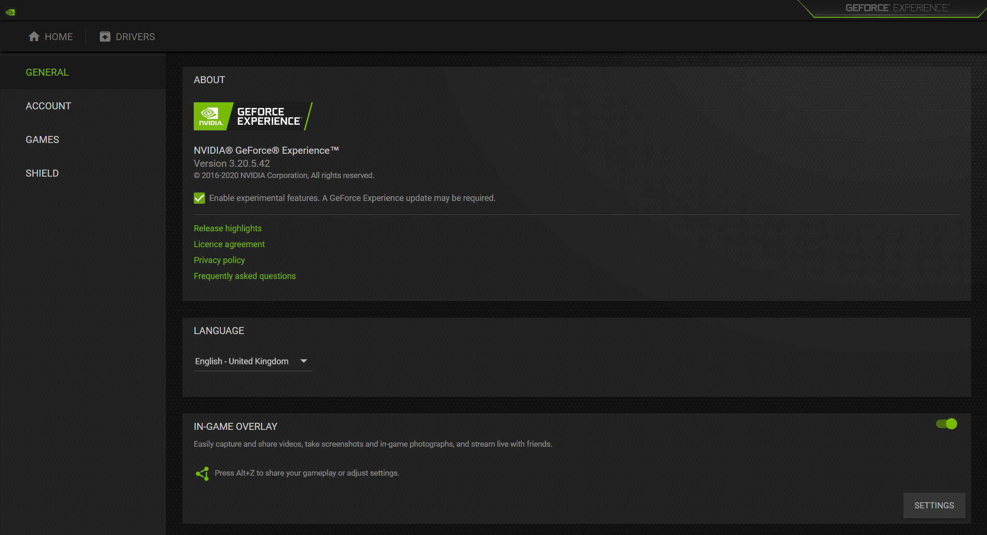Click the Privacy policy link
Viewport: 987px width, 535px height.
pos(219,260)
